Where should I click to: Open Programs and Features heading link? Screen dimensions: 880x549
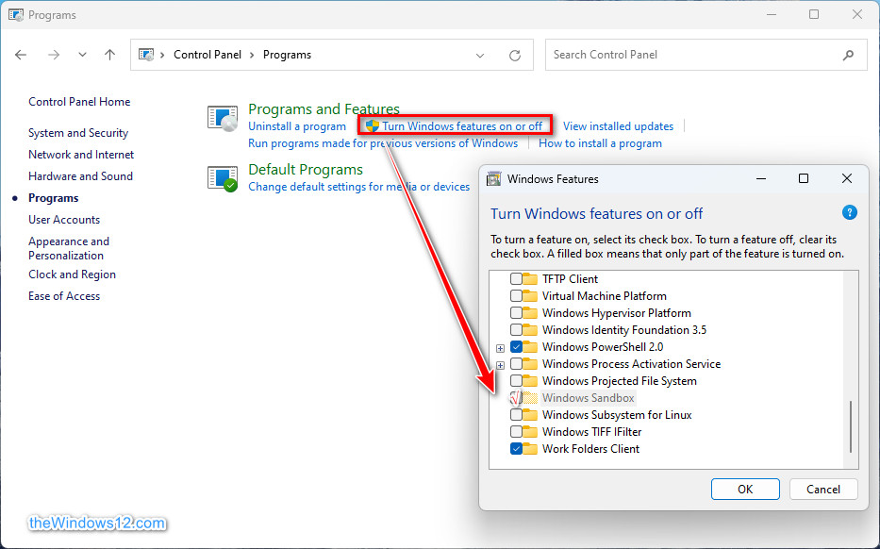click(x=324, y=108)
